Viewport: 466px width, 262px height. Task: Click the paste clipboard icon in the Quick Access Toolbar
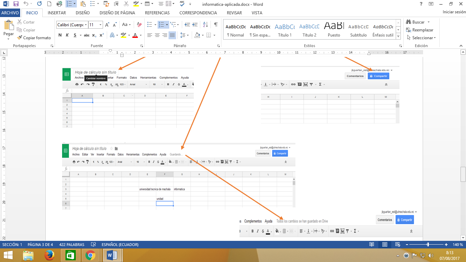[83, 4]
